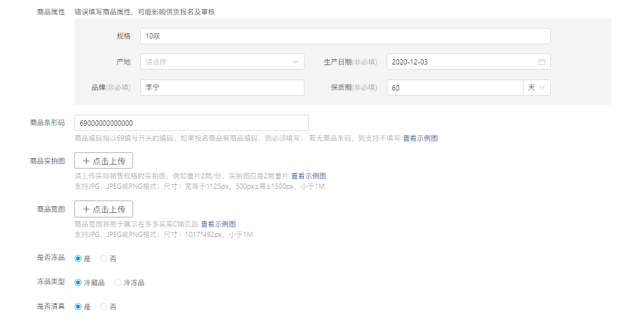Click the 规格 input field
This screenshot has height=319, width=620.
[345, 36]
